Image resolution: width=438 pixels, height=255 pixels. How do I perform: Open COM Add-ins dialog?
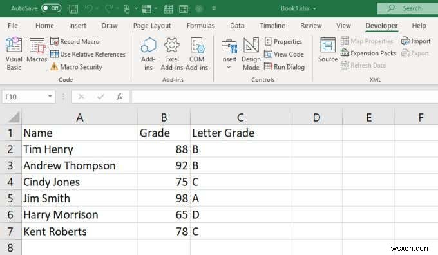point(196,53)
